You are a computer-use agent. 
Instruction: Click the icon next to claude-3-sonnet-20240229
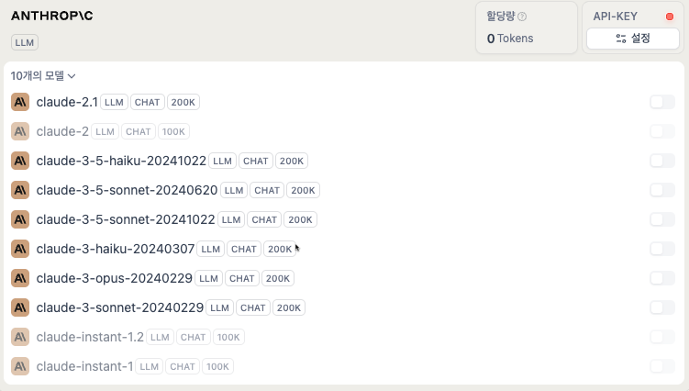coord(20,307)
